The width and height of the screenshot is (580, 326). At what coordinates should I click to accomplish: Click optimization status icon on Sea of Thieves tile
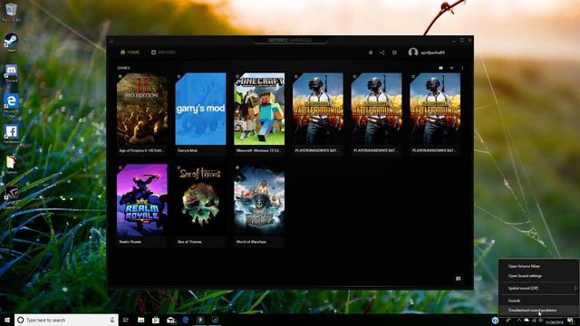[179, 168]
